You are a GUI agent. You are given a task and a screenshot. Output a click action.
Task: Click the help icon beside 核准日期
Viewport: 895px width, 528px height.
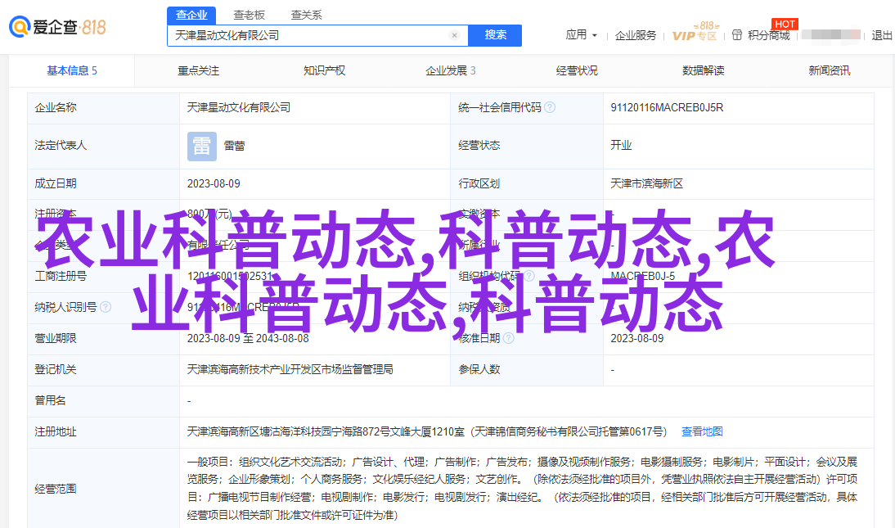(509, 338)
